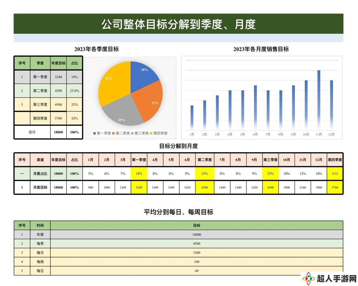This screenshot has width=358, height=286.
Task: Select the 1月 bar in sales chart
Action: 192,117
